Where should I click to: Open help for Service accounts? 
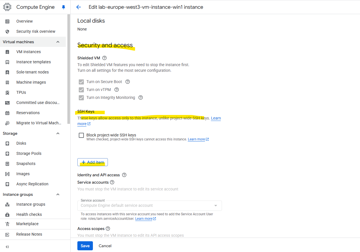tap(112, 182)
